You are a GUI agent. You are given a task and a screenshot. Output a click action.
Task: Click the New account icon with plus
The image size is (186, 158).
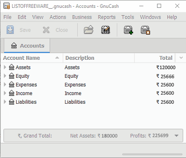click(128, 30)
